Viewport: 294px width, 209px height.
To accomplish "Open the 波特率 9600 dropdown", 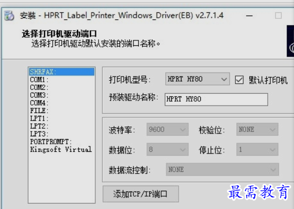I will coord(167,129).
